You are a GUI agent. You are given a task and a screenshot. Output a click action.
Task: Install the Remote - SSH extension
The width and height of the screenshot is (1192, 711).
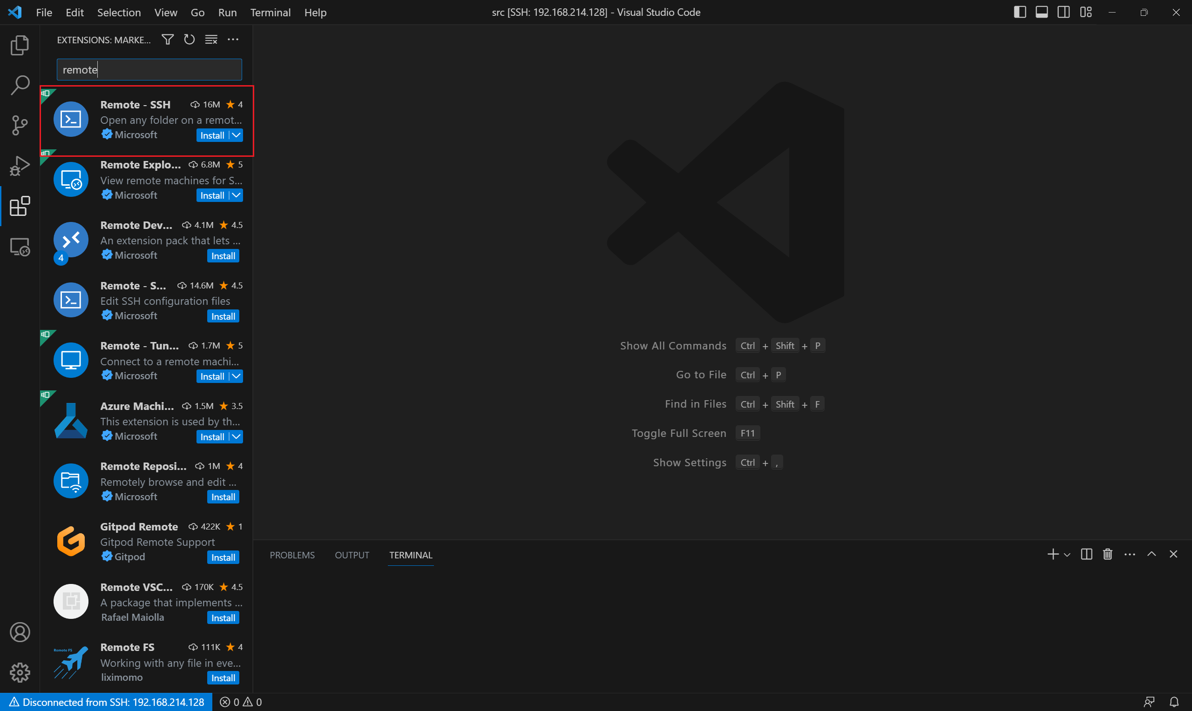point(212,135)
